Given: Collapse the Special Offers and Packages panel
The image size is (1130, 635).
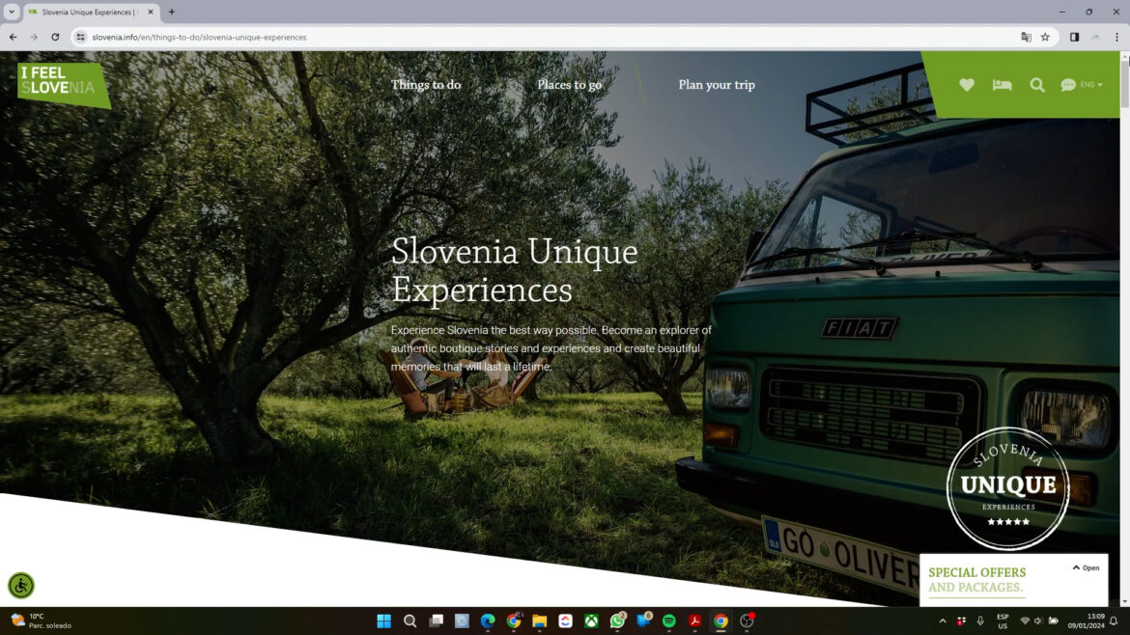Looking at the screenshot, I should pos(1085,567).
